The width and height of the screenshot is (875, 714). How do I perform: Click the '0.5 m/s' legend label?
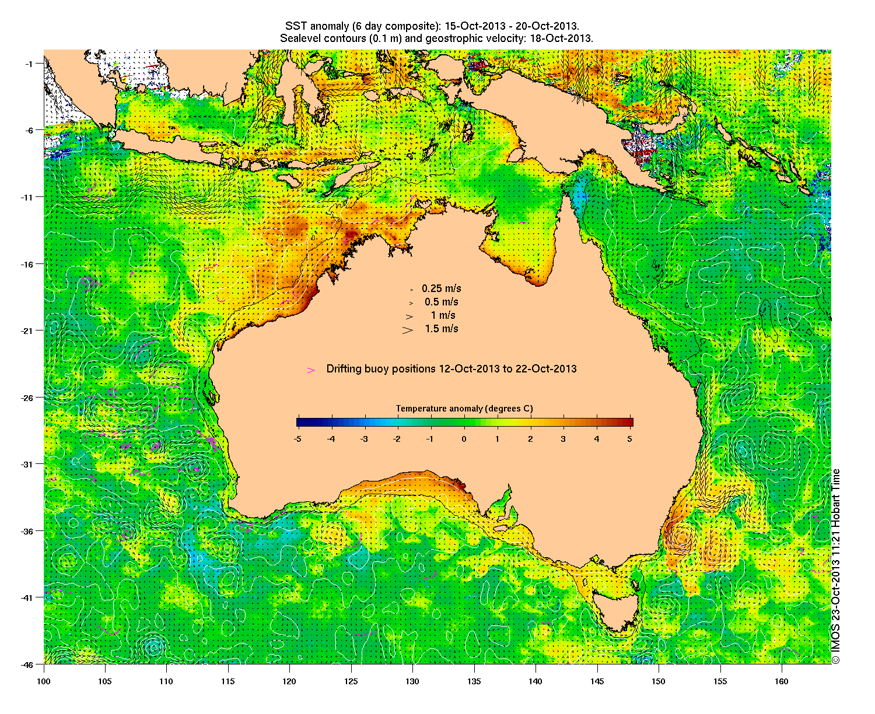point(442,302)
